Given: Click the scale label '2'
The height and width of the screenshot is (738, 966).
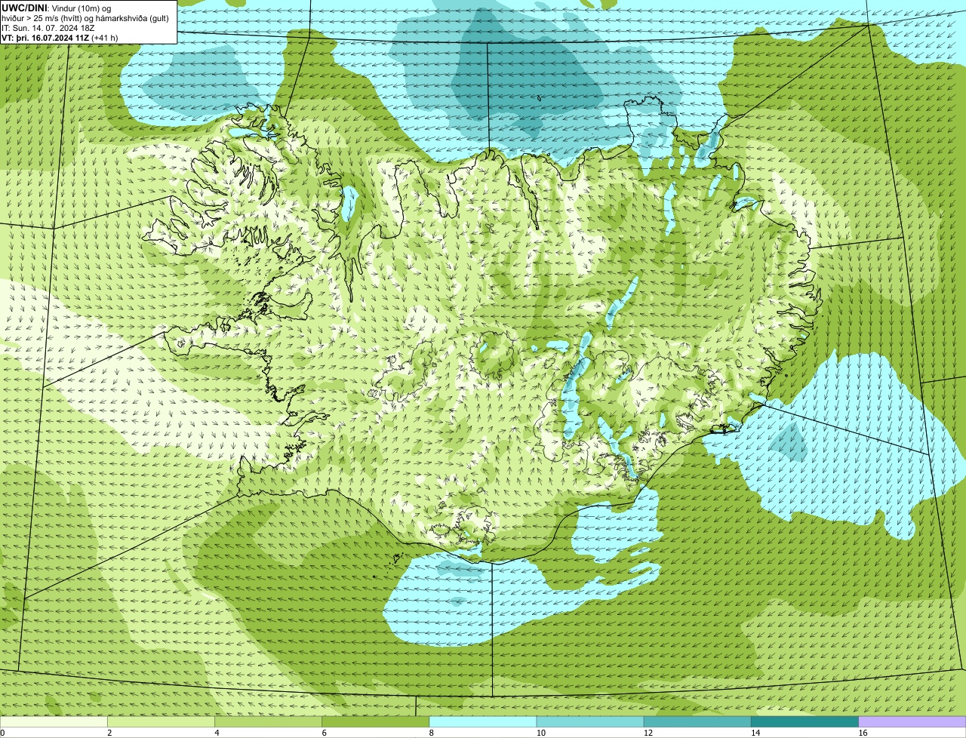Looking at the screenshot, I should (x=109, y=733).
